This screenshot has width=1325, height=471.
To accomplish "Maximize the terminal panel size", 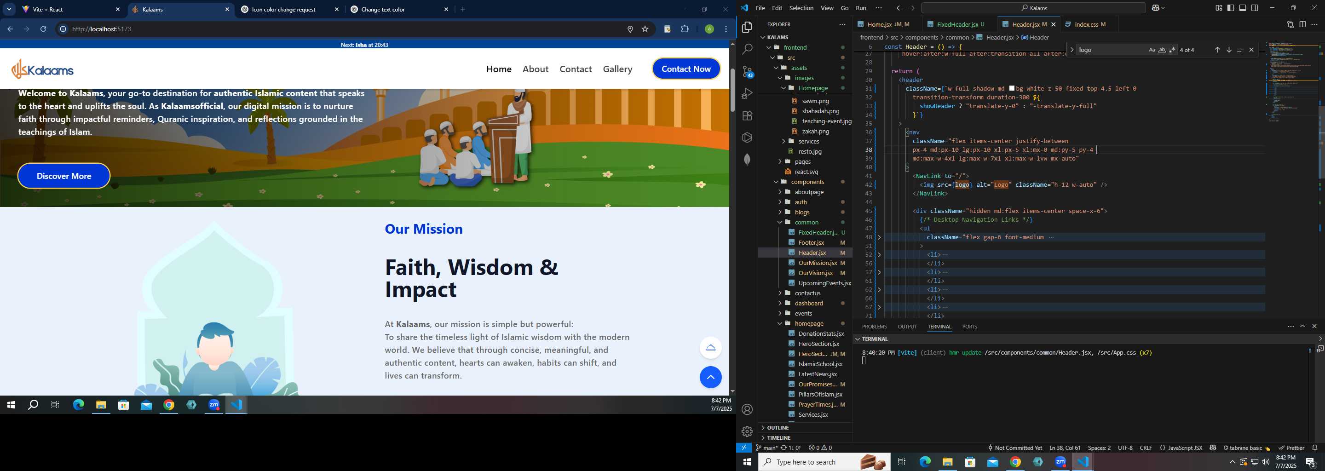I will pos(1302,327).
